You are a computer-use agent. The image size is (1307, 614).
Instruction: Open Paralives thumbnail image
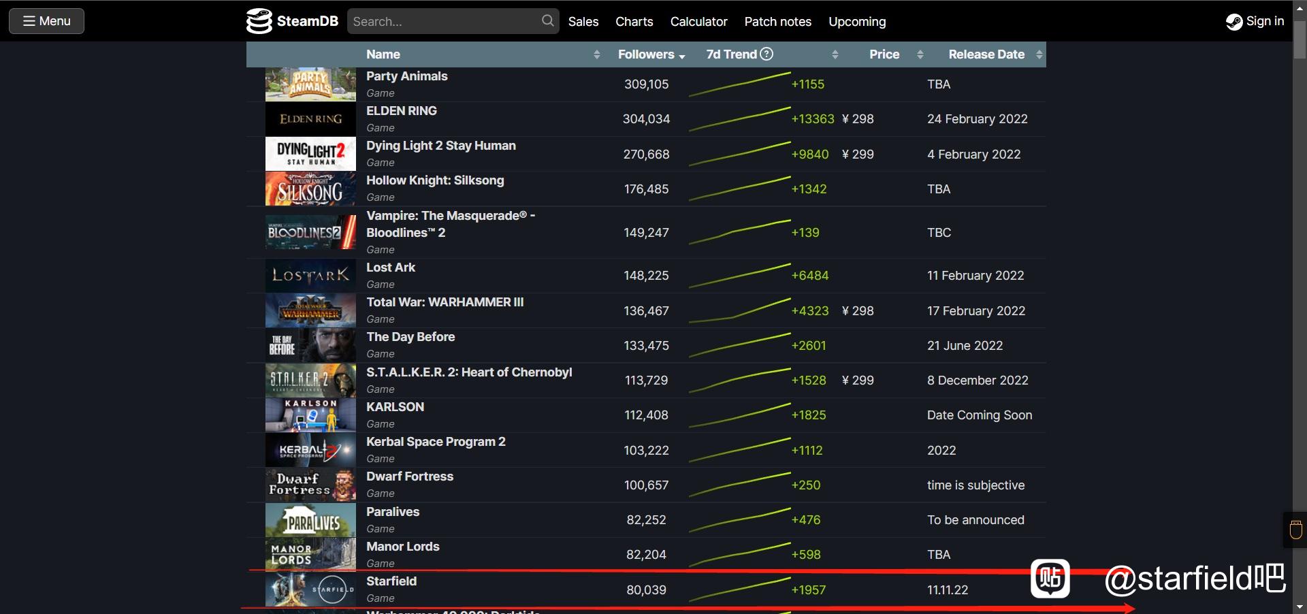pyautogui.click(x=310, y=520)
